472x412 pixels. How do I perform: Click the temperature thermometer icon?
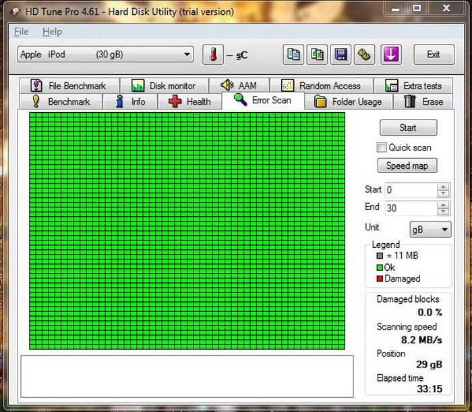pyautogui.click(x=213, y=55)
